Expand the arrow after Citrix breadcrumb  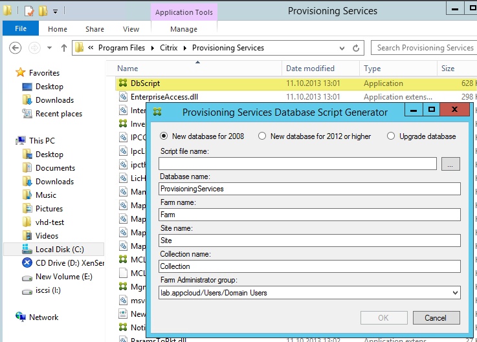point(185,48)
